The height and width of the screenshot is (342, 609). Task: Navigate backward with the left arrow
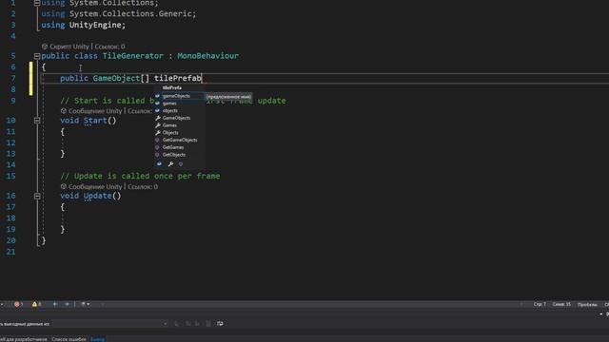pos(55,304)
